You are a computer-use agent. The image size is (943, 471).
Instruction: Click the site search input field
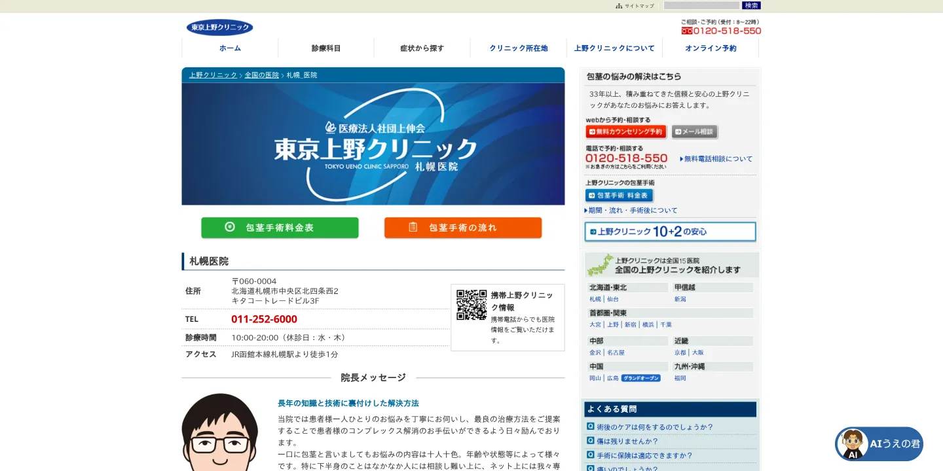point(701,5)
